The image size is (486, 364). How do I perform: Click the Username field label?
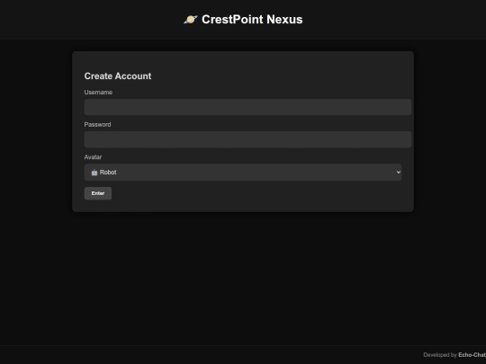pyautogui.click(x=98, y=93)
